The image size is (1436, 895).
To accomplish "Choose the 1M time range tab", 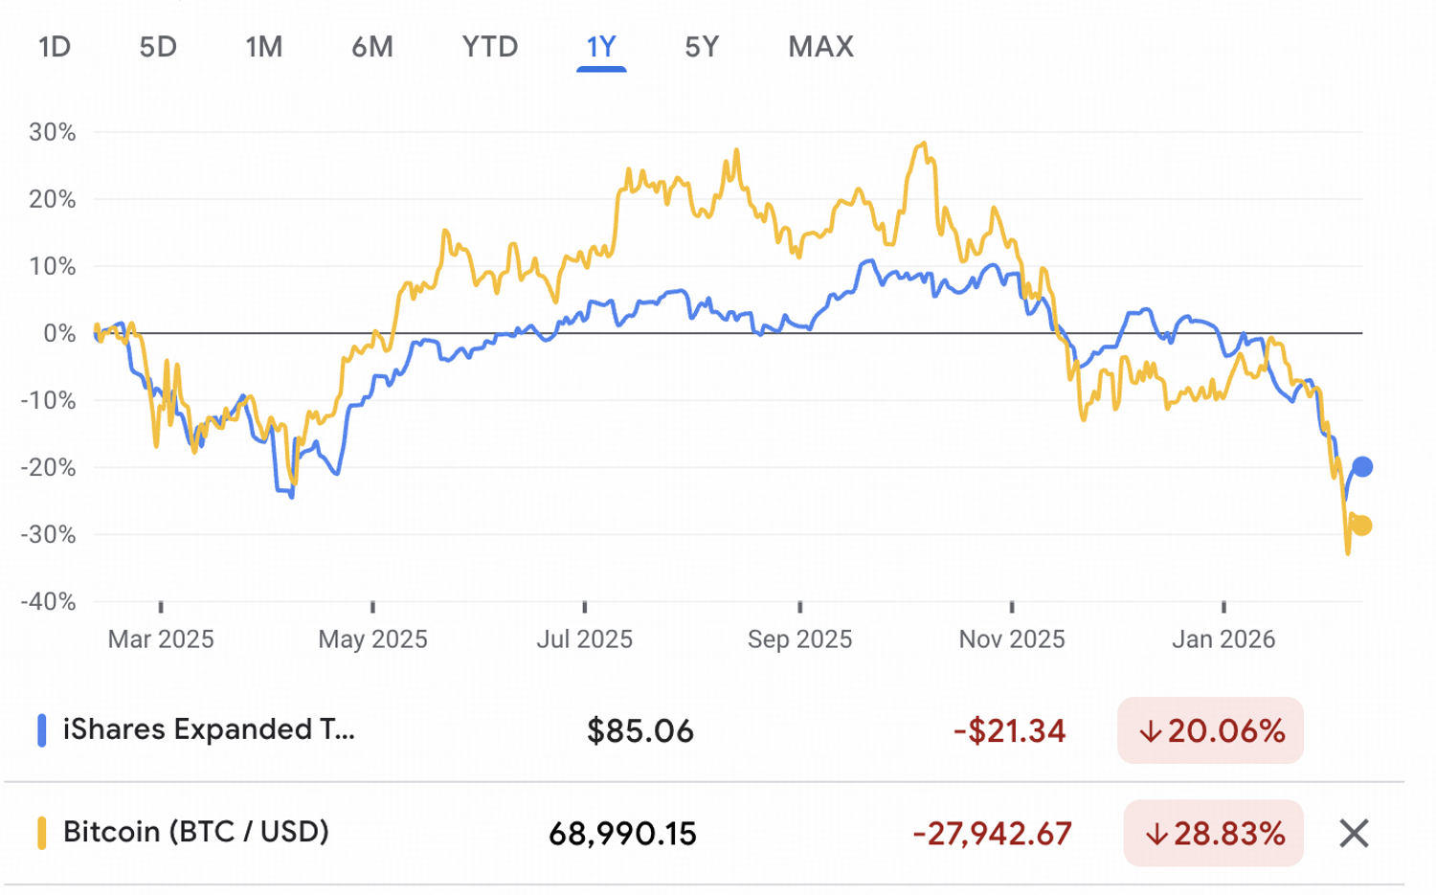I will 263,47.
